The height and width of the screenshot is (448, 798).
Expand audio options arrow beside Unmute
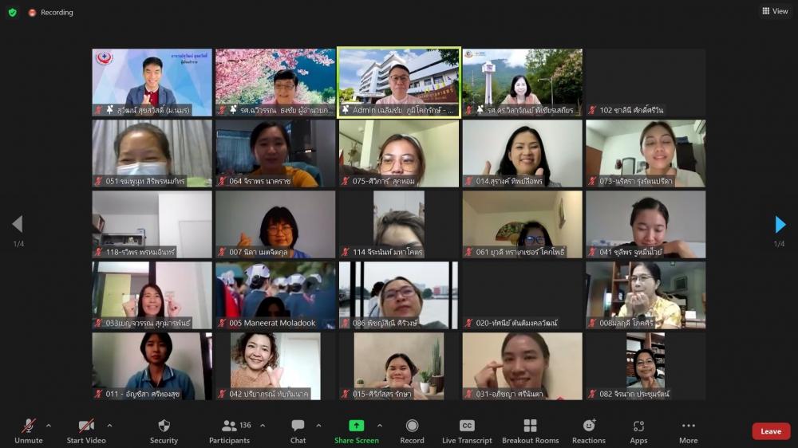(49, 425)
